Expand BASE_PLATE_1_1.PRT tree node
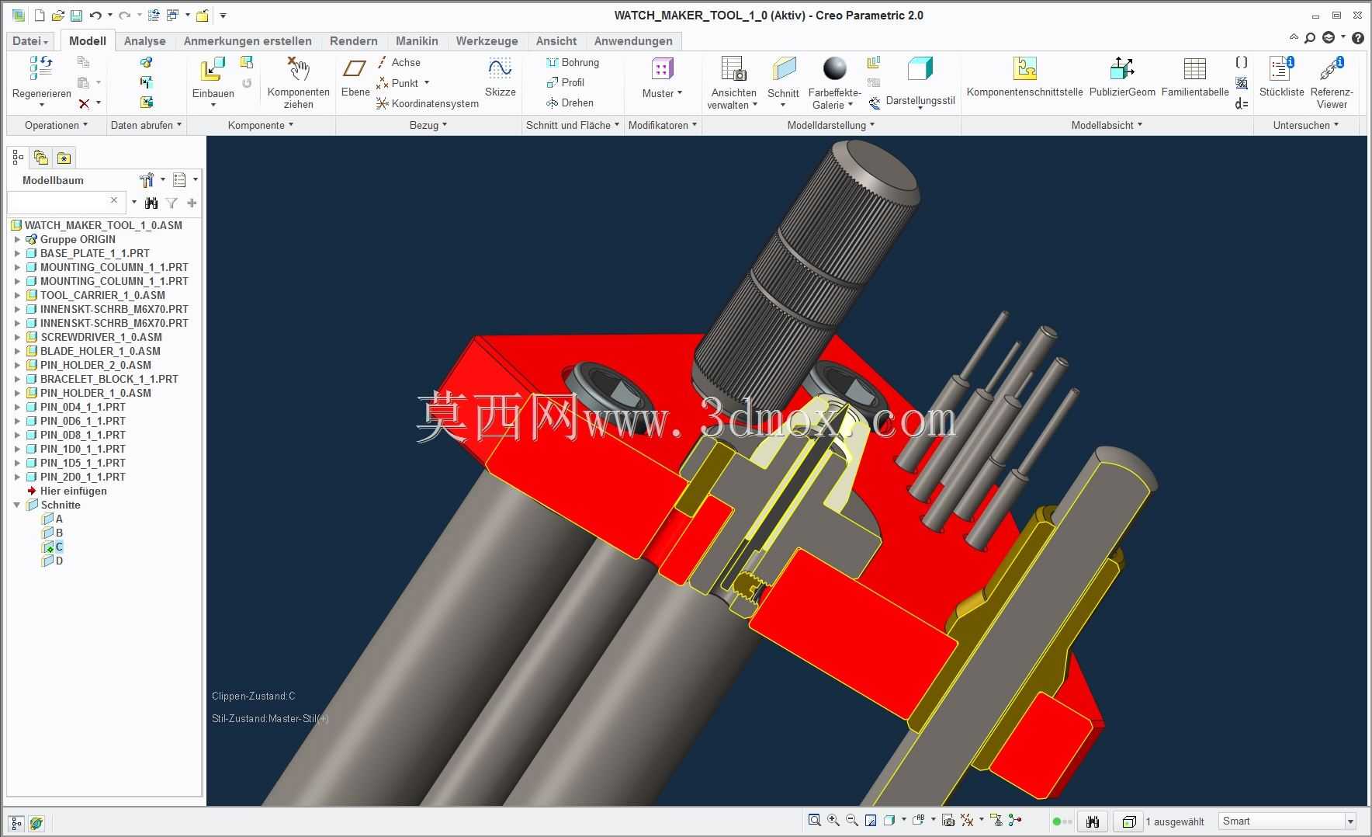 [17, 253]
